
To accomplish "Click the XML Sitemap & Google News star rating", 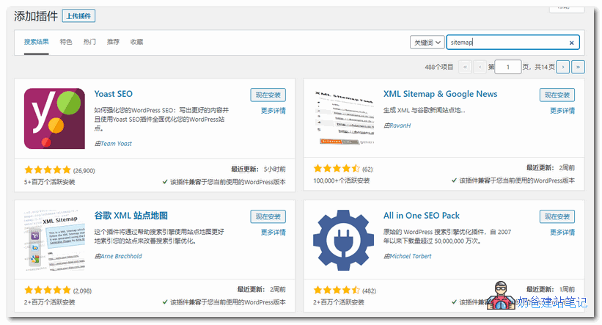I will coord(337,168).
